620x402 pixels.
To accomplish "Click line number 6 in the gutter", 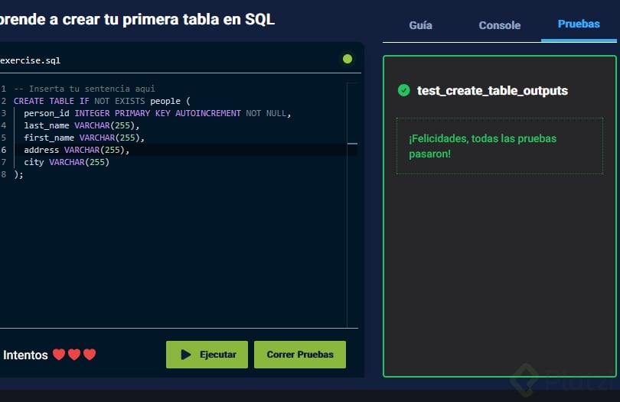I will point(4,150).
